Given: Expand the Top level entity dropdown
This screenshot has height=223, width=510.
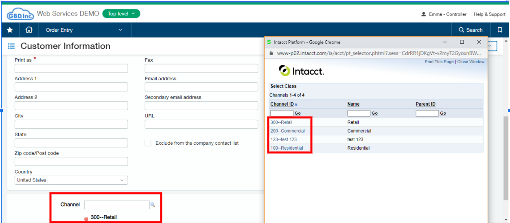Looking at the screenshot, I should 121,14.
